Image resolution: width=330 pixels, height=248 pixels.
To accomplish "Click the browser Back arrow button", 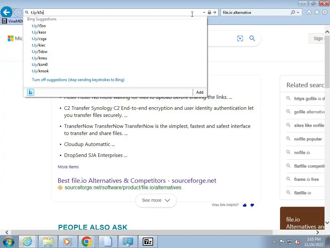I will click(x=6, y=12).
